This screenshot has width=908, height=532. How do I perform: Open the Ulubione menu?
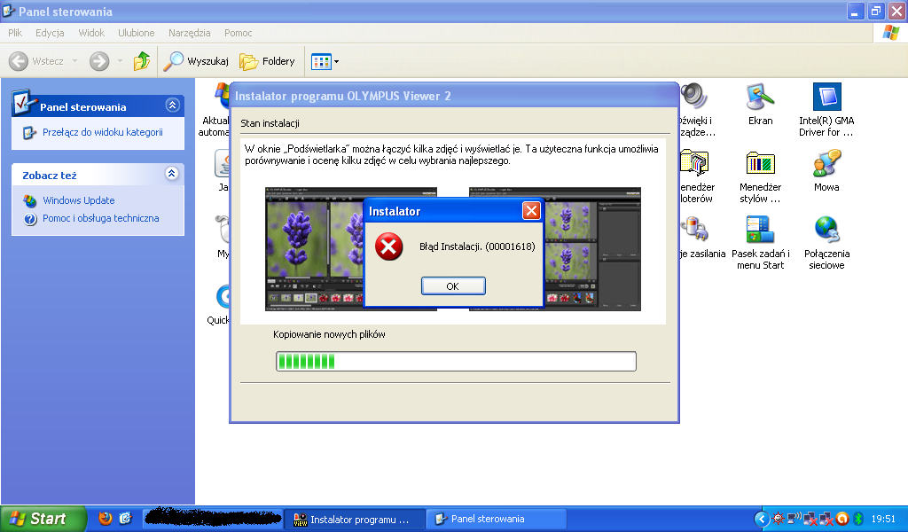tap(136, 33)
